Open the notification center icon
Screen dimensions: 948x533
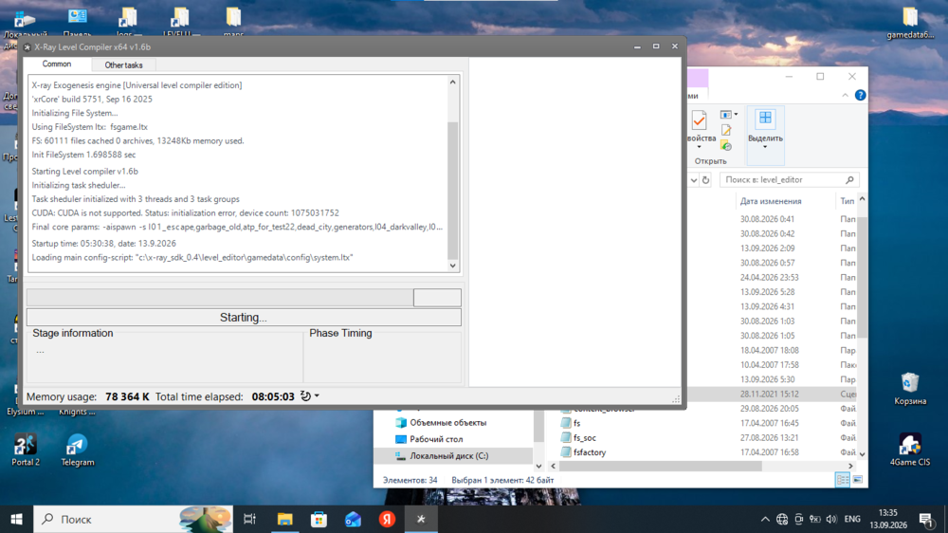[x=925, y=519]
